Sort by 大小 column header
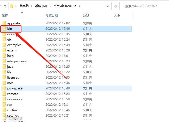Image resolution: width=169 pixels, height=122 pixels. coord(117,16)
